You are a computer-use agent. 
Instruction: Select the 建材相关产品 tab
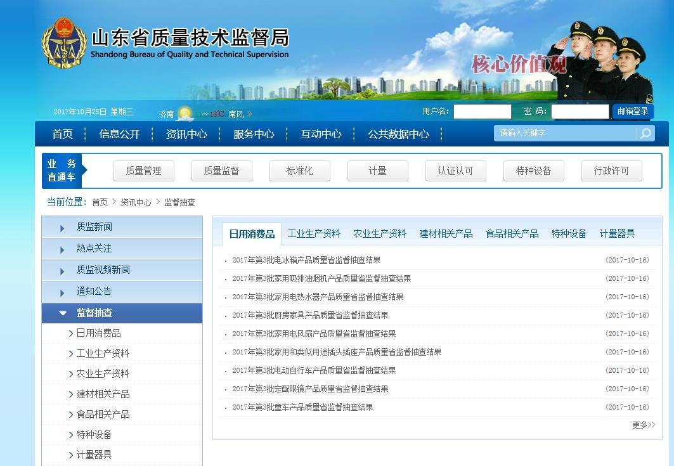click(444, 233)
